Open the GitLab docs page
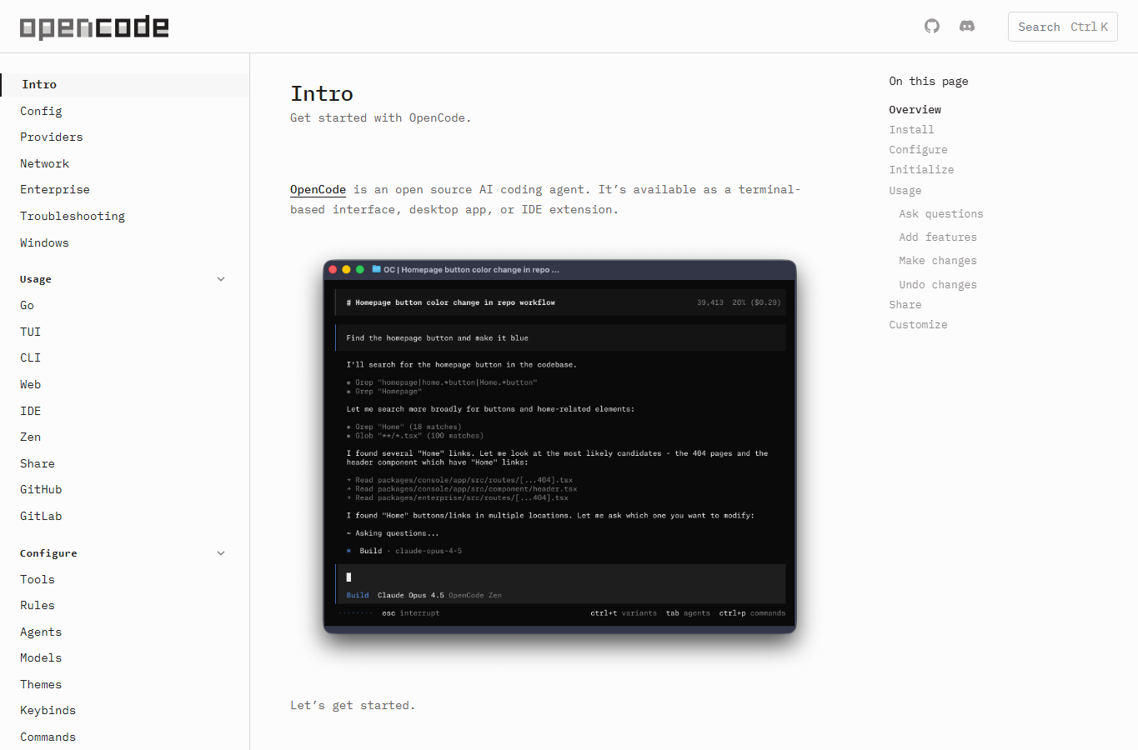The image size is (1138, 750). (41, 516)
